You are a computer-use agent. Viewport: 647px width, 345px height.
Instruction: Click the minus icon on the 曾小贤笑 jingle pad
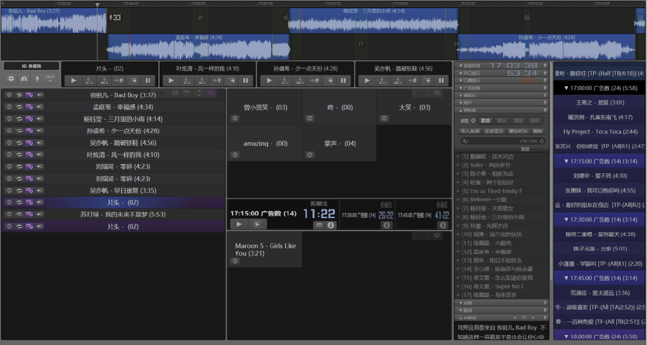(235, 119)
